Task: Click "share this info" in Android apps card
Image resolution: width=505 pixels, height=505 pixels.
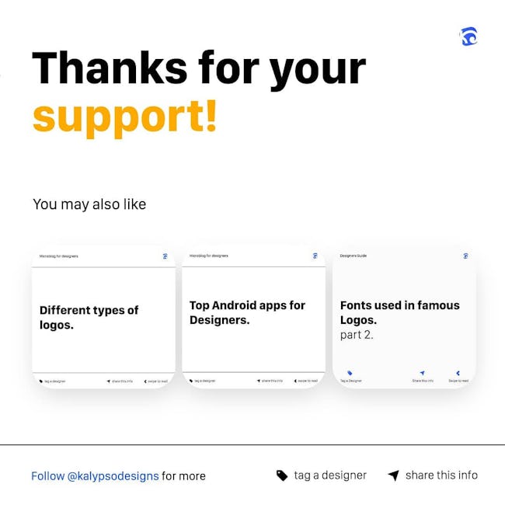Action: tap(272, 381)
